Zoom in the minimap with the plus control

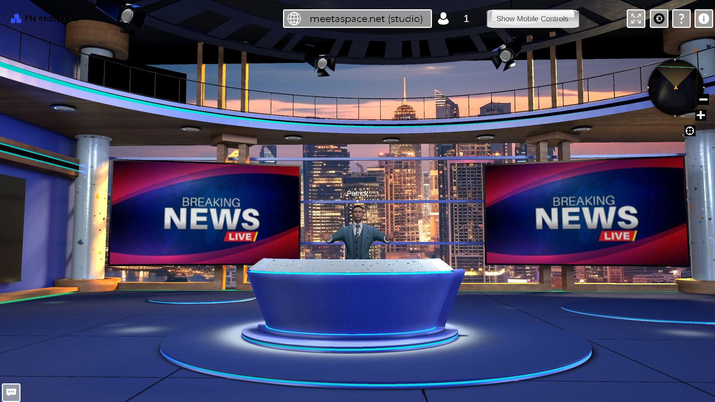pyautogui.click(x=702, y=115)
